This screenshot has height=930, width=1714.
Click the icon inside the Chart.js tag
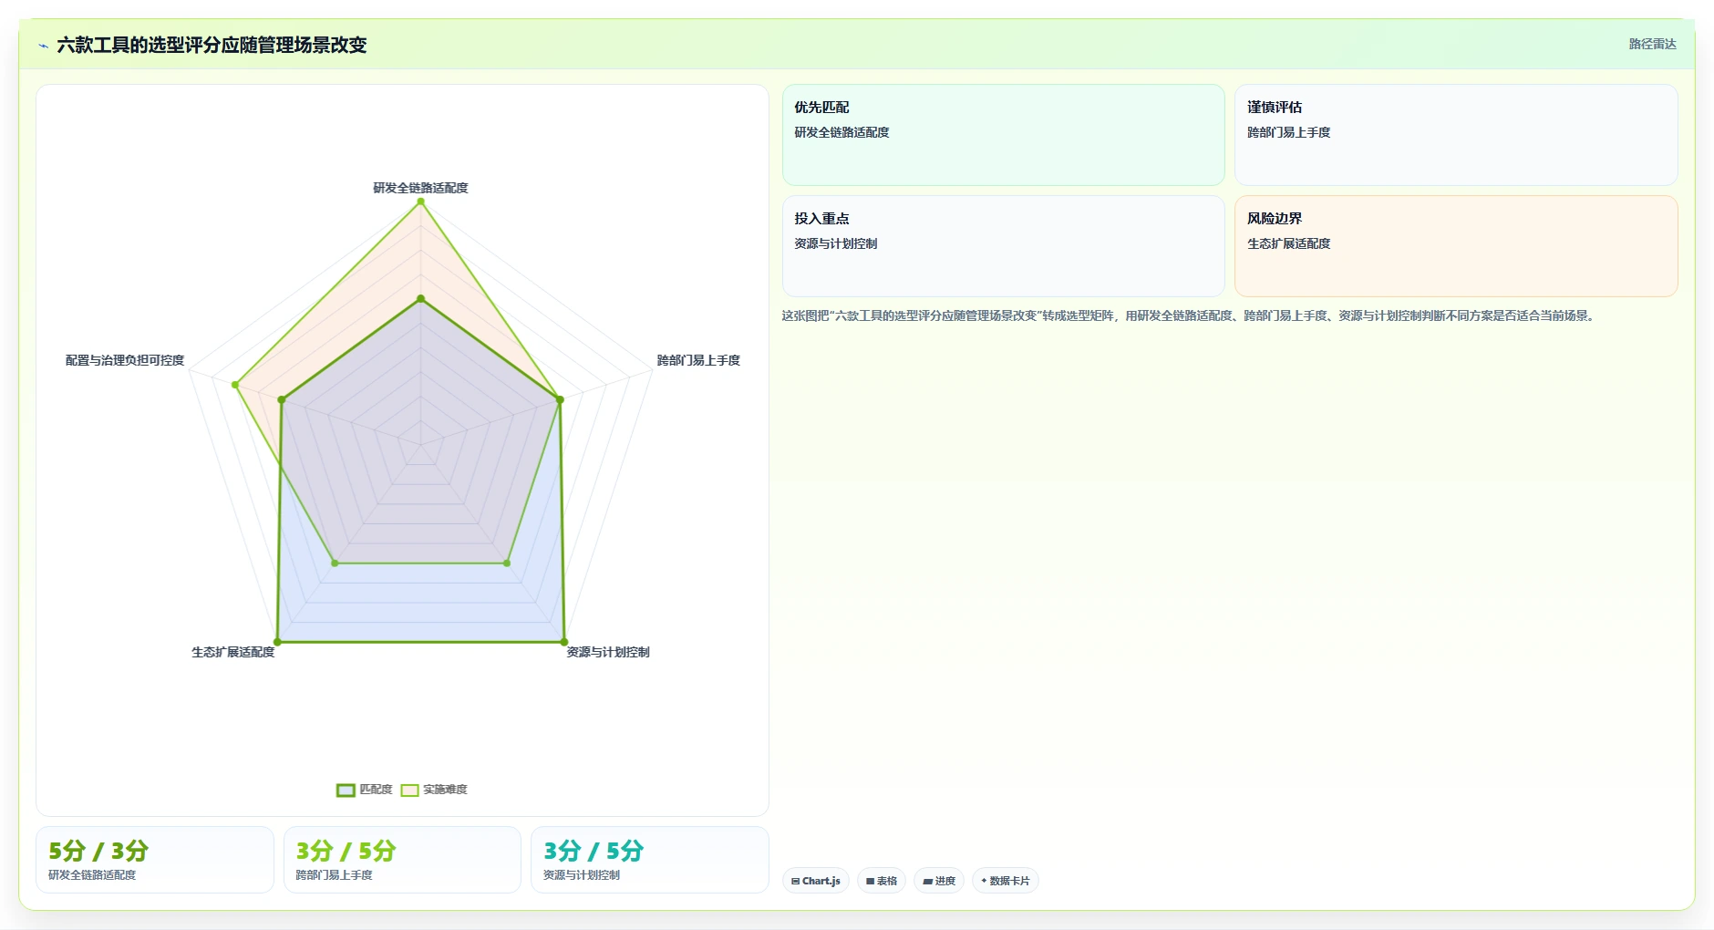tap(795, 881)
